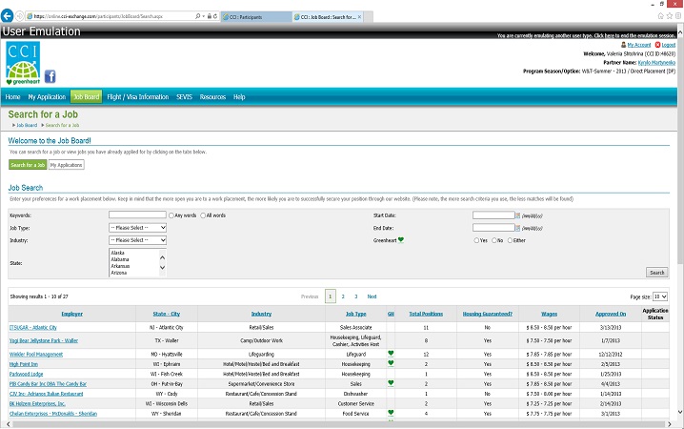Select Alaska in the State list
The height and width of the screenshot is (429, 684).
coord(118,253)
